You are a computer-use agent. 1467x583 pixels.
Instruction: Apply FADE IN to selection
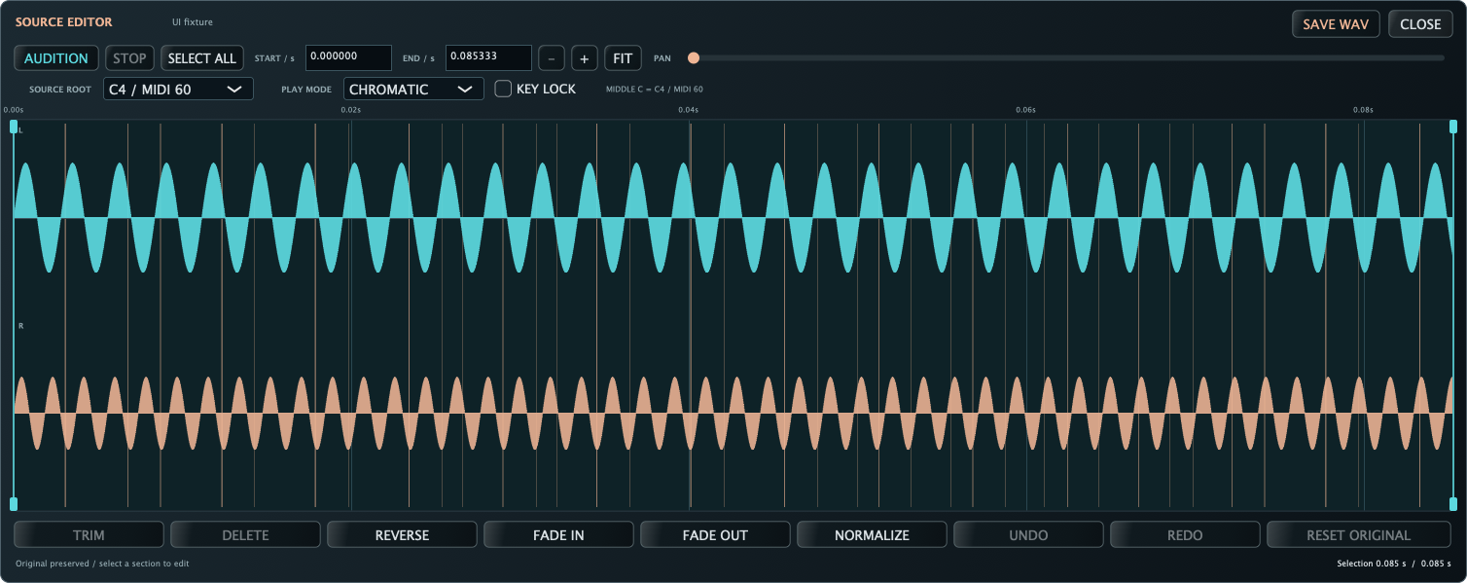[558, 534]
